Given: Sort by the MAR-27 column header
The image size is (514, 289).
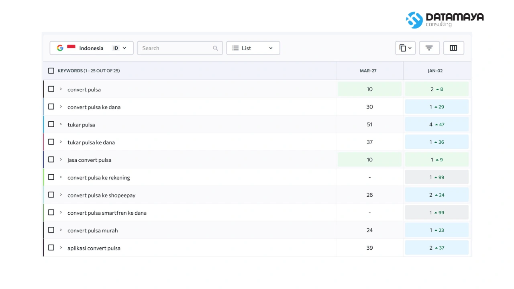Looking at the screenshot, I should [368, 71].
